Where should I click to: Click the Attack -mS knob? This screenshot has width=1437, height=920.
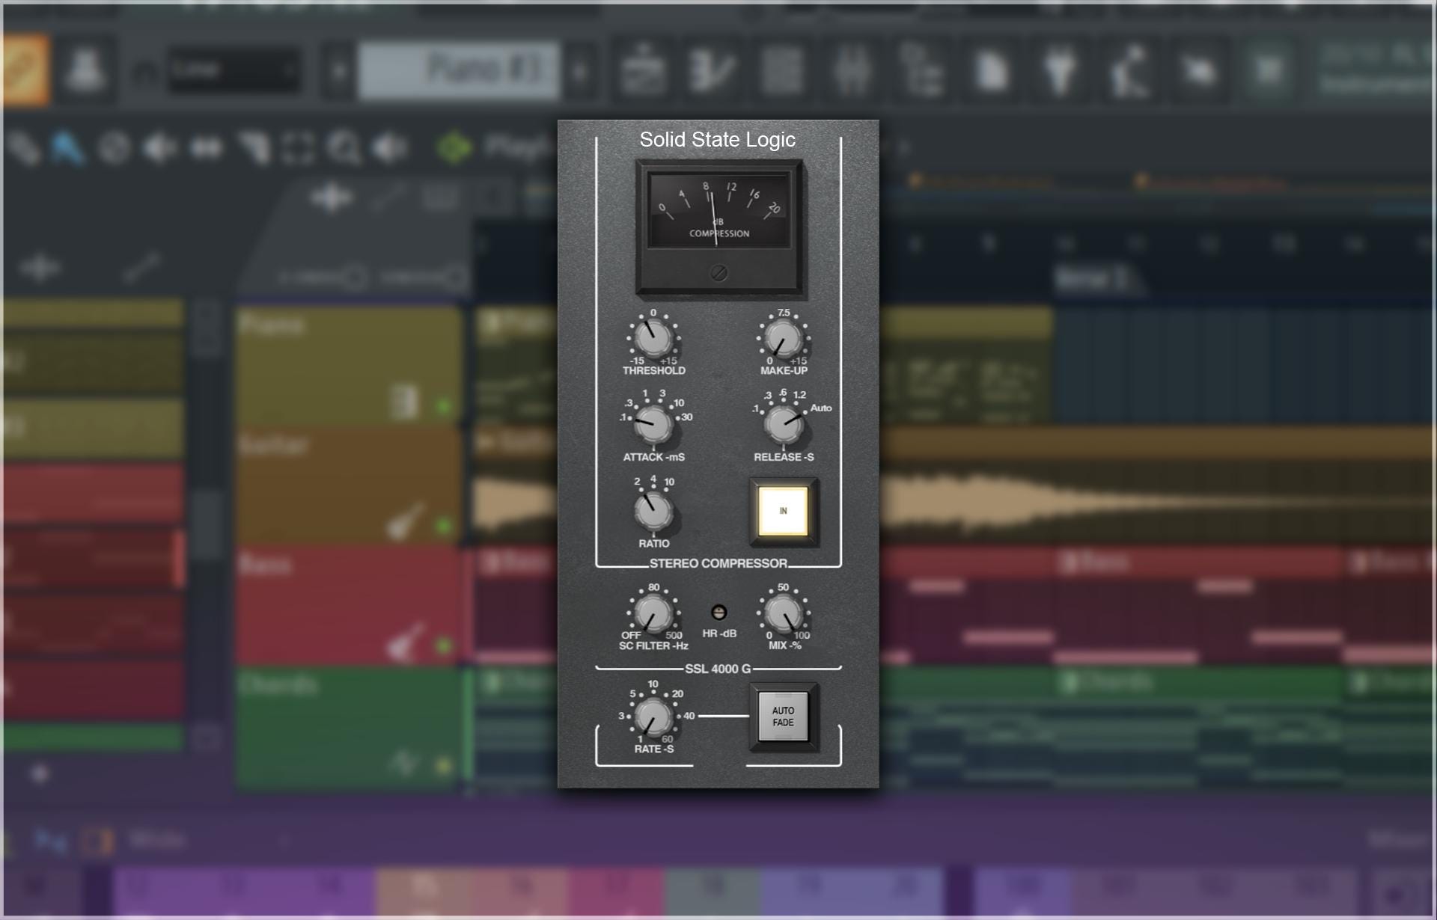[x=653, y=425]
